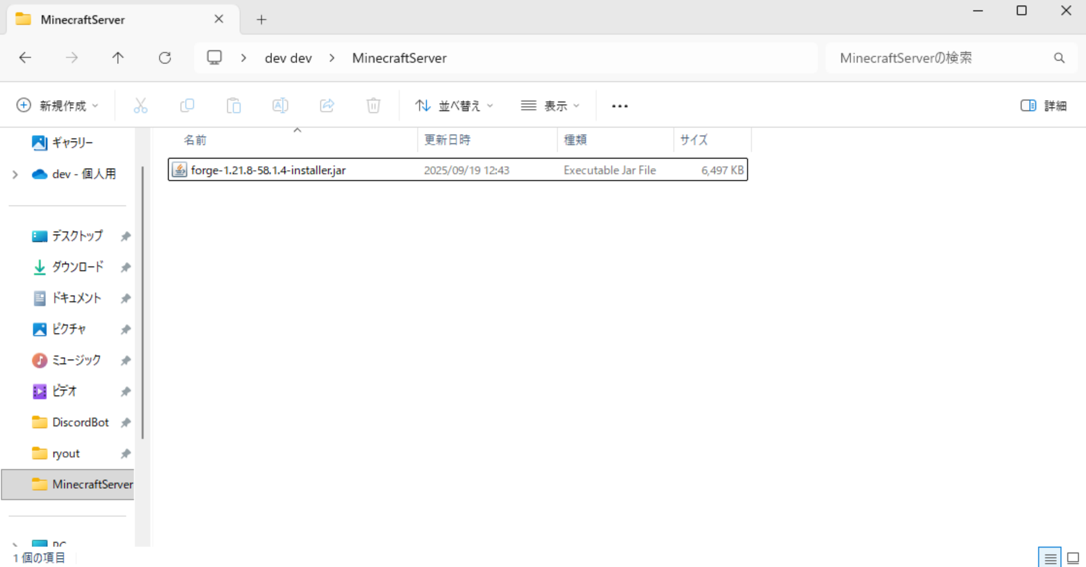Switch to details list view layout
This screenshot has width=1086, height=567.
(1050, 557)
